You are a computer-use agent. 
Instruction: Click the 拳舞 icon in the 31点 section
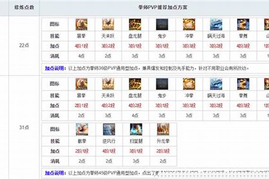coord(243,84)
